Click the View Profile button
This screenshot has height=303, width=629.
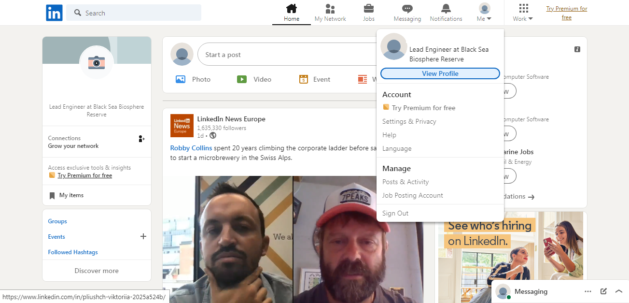(x=440, y=73)
